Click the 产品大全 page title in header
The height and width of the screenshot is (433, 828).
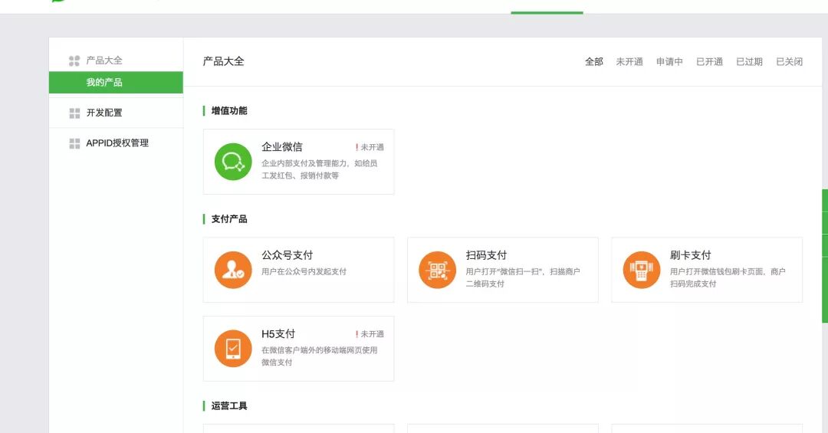click(223, 61)
